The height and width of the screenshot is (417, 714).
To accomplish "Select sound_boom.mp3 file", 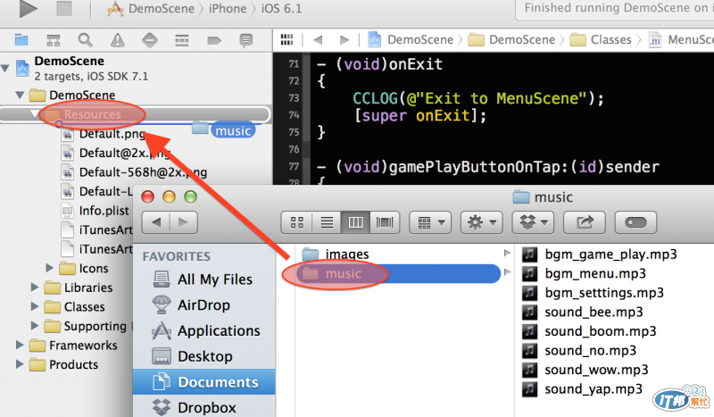I will pos(589,331).
